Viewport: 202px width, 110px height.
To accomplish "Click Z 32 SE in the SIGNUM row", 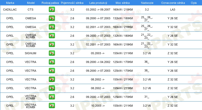I will coord(173,53).
